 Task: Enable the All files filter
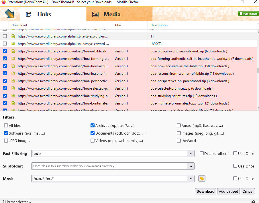pos(6,125)
